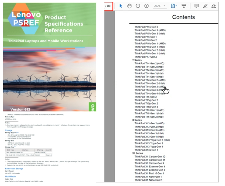Open ThinkPad X1 Carbon Gen 9
This screenshot has width=225, height=186.
tap(149, 163)
